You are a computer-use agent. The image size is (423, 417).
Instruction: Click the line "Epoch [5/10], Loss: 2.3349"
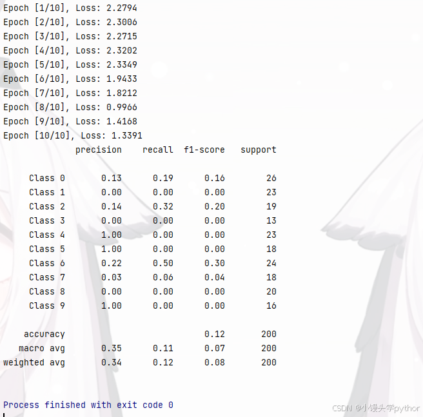[x=70, y=64]
